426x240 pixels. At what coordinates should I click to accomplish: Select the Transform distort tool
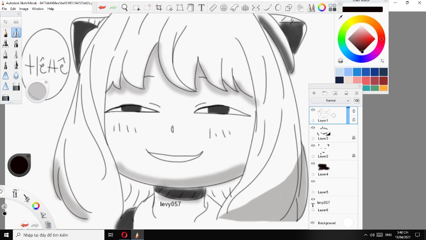click(180, 7)
